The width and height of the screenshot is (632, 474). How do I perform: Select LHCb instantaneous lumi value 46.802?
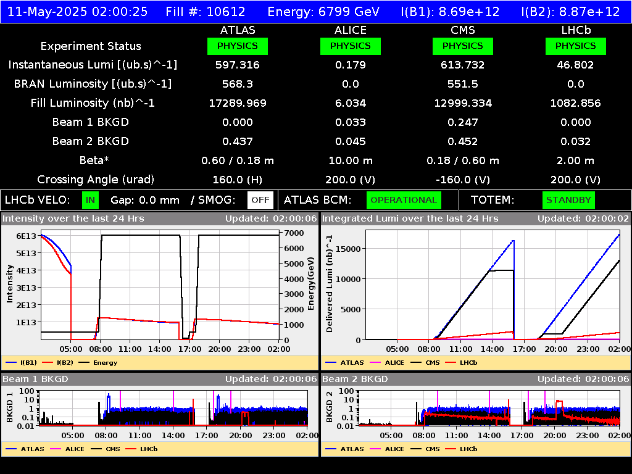[x=576, y=65]
